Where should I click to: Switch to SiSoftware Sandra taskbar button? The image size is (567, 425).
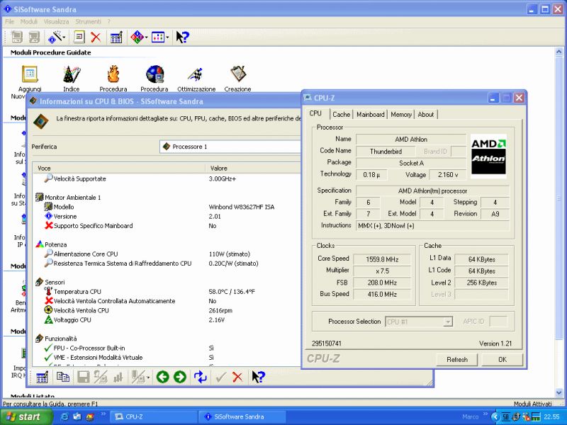[x=242, y=416]
